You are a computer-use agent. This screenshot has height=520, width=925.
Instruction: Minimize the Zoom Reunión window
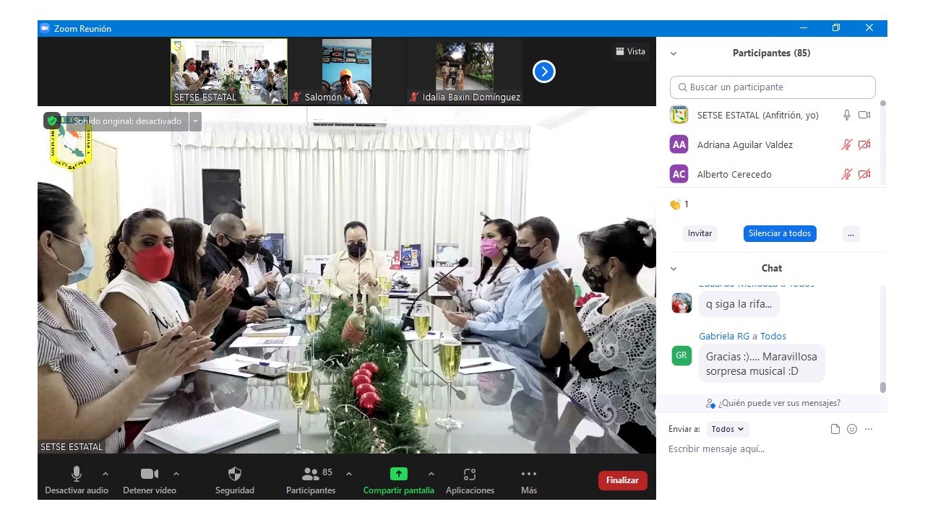tap(804, 28)
